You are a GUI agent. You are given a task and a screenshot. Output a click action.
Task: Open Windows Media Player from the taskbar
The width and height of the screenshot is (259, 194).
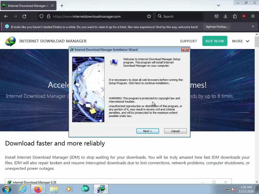69,189
